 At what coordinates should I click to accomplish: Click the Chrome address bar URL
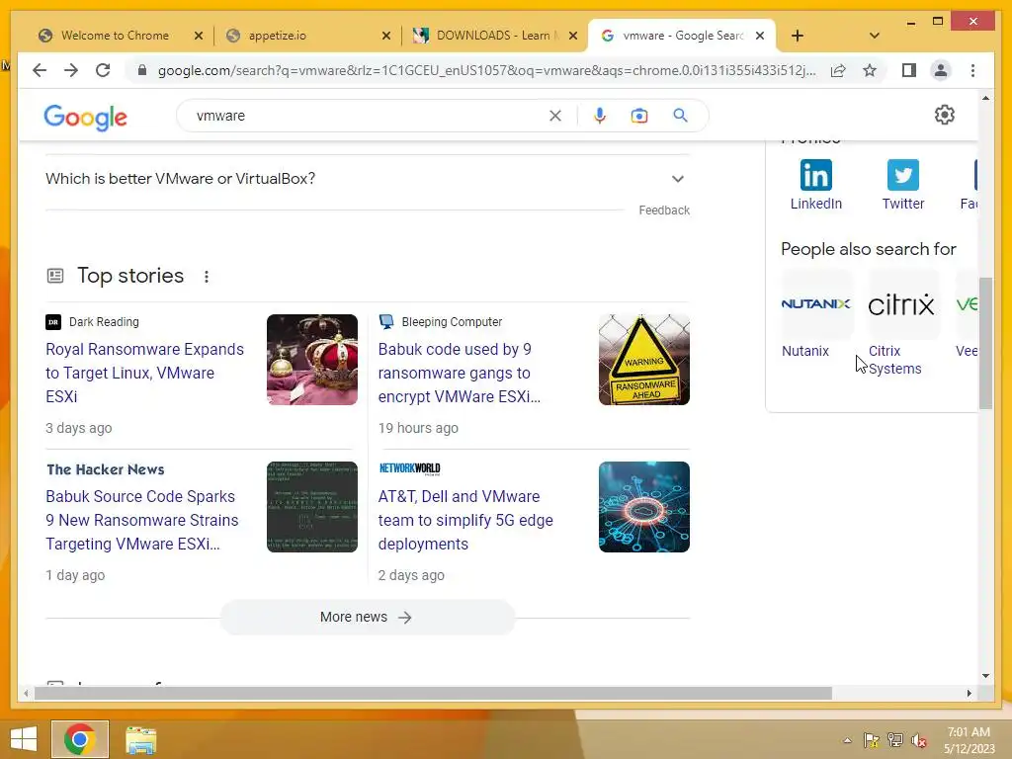tap(486, 70)
